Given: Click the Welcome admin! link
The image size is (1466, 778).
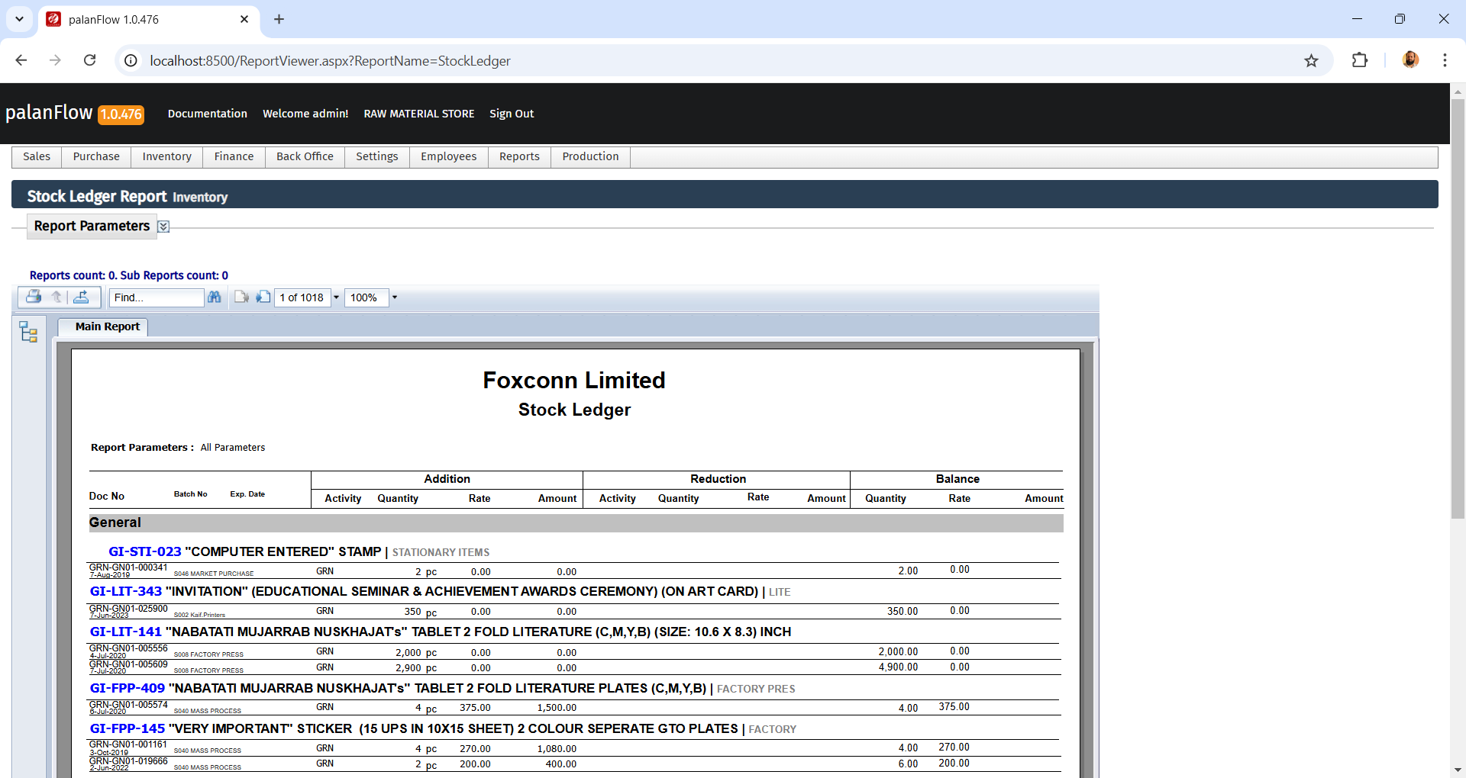Looking at the screenshot, I should [305, 114].
